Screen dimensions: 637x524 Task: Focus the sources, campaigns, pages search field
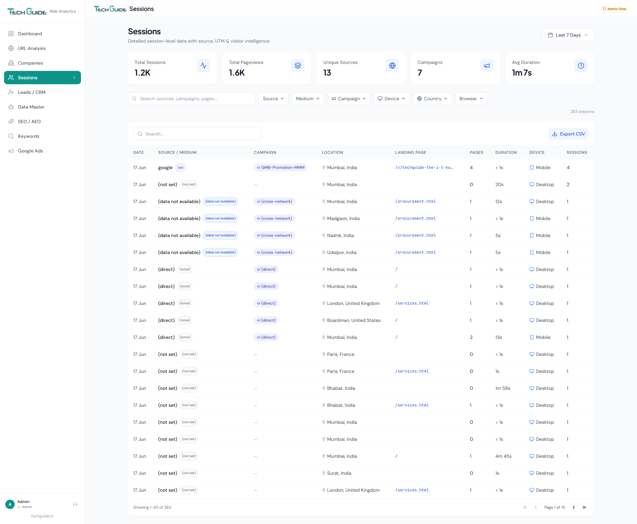click(x=192, y=99)
